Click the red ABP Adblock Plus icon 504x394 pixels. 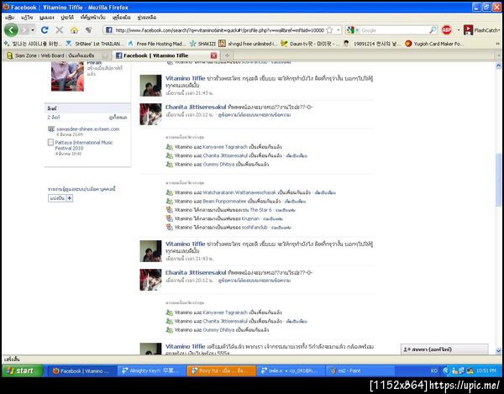click(x=447, y=30)
